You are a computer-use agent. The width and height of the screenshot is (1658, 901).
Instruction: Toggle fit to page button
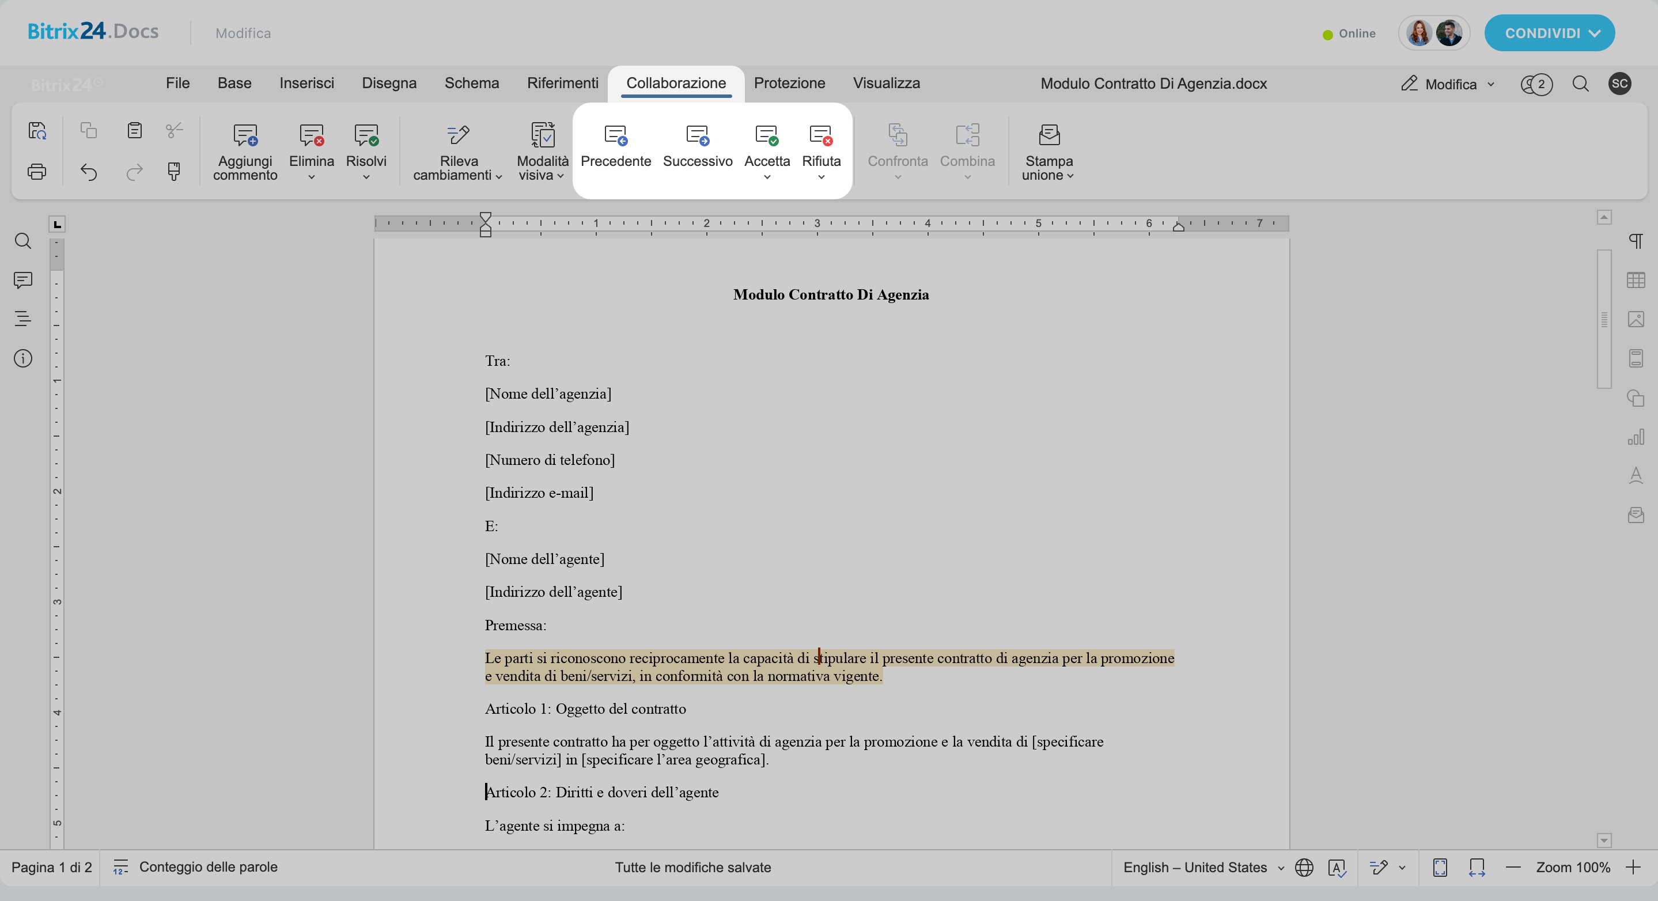pyautogui.click(x=1440, y=868)
